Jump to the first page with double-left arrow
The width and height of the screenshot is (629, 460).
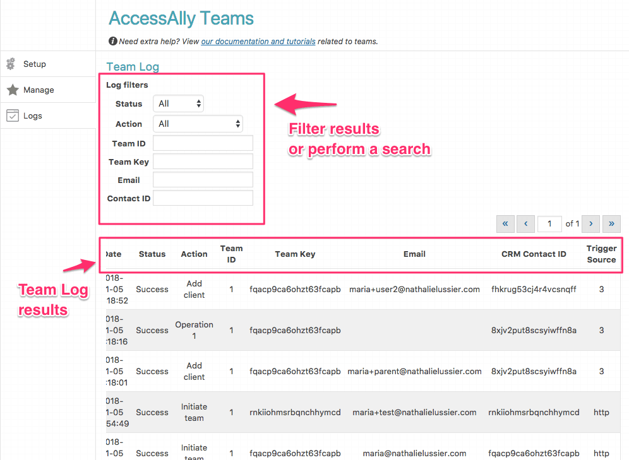[x=505, y=224]
